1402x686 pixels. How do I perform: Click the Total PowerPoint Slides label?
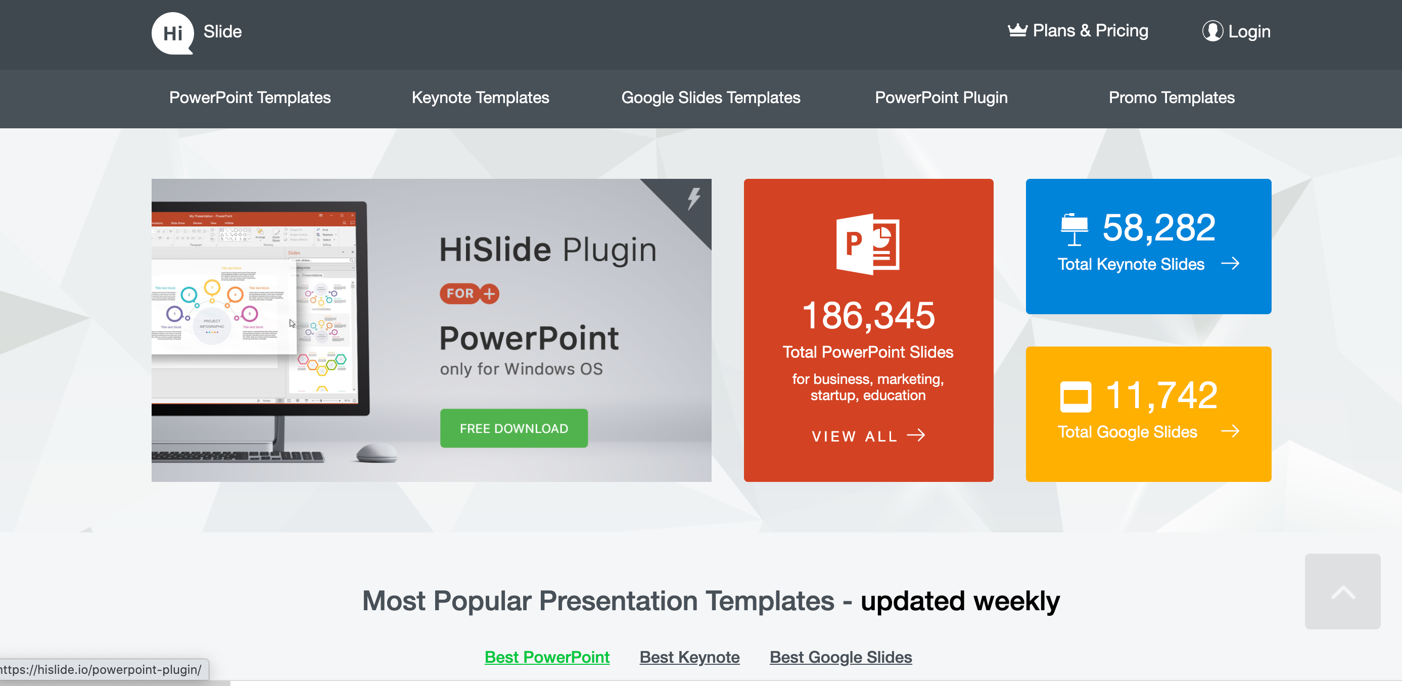[x=868, y=352]
